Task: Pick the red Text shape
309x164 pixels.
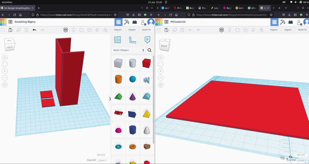Action: 118,113
